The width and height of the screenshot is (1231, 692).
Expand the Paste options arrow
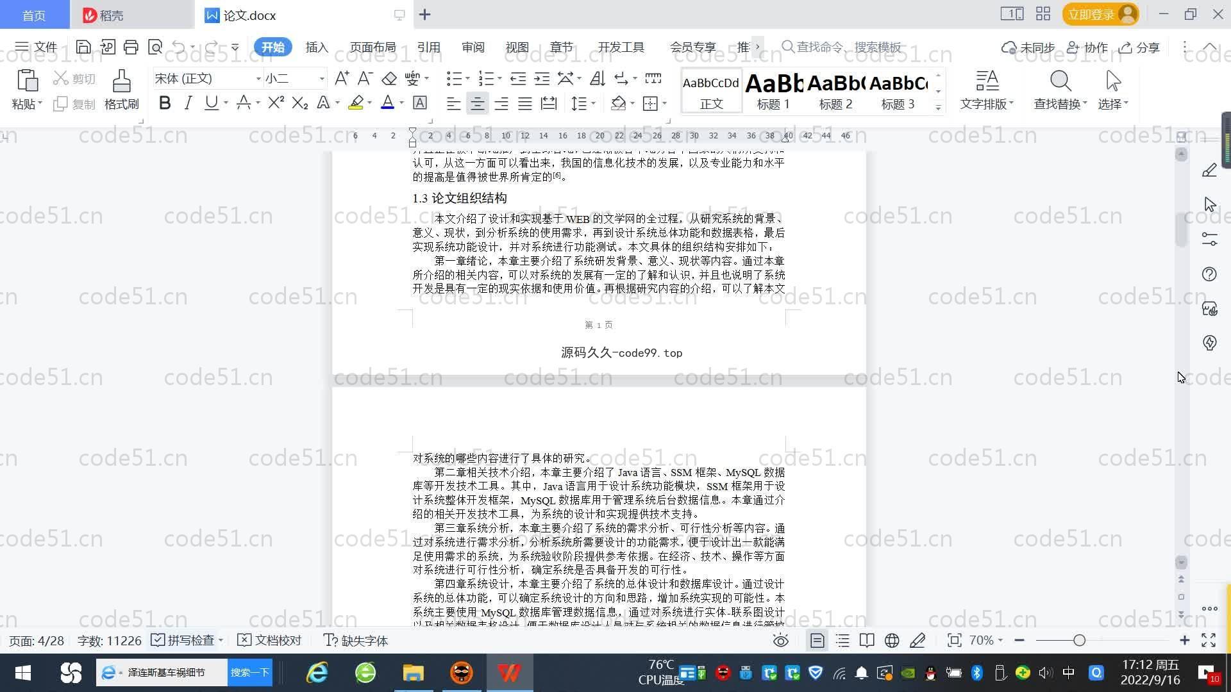click(40, 104)
